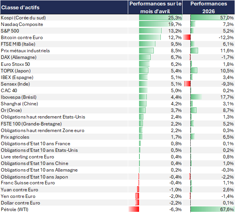The image size is (235, 213).
Task: Click the 'S&P 500' row label
Action: click(x=10, y=31)
